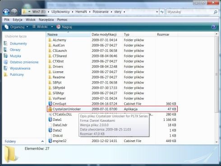Open Ostatnio zmienione icon in sidebar
Viewport: 221px width, 166px height.
coord(6,62)
